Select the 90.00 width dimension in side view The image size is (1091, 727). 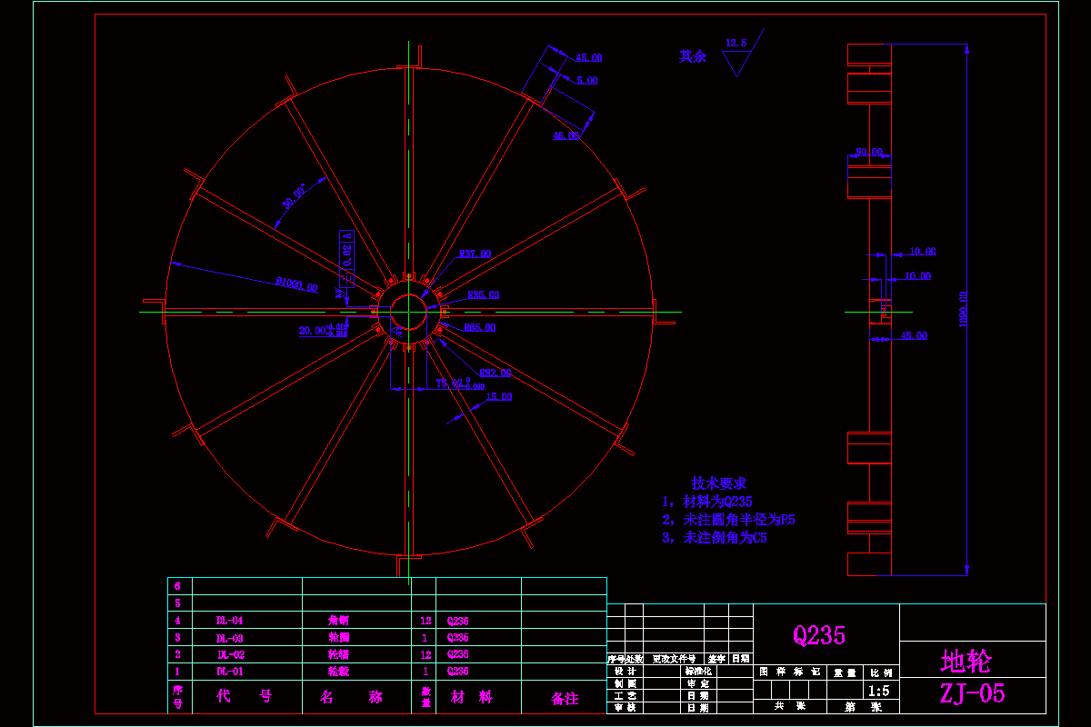point(869,152)
